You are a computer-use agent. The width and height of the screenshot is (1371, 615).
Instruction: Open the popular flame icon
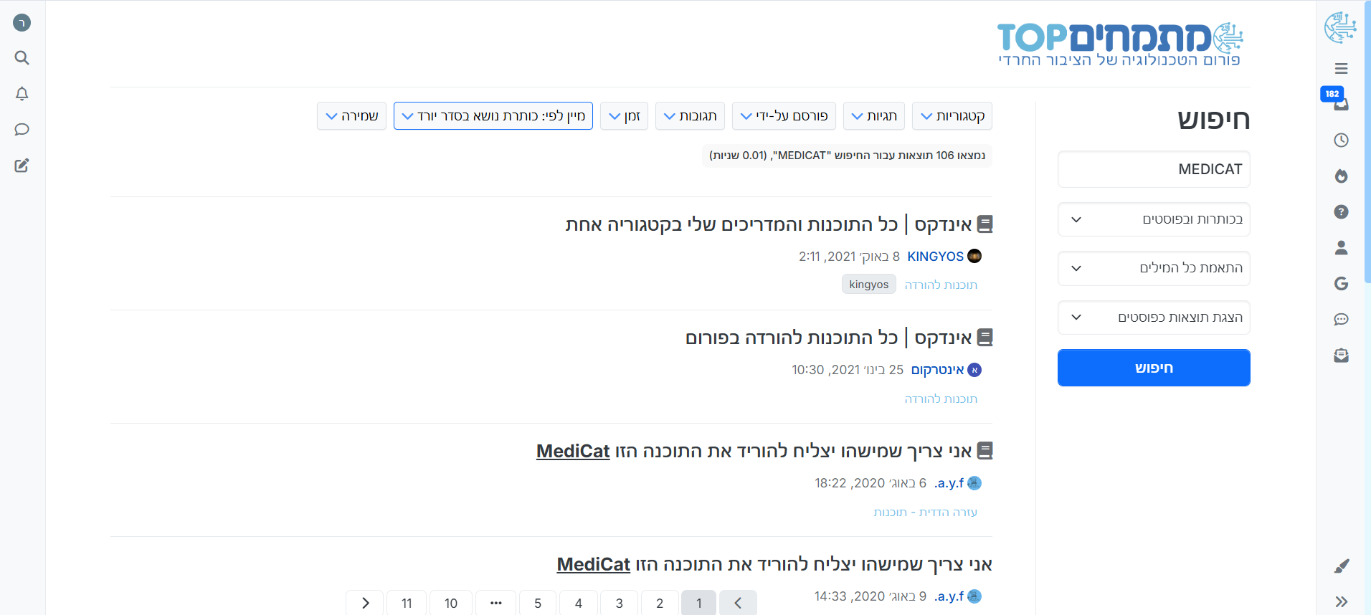pyautogui.click(x=1341, y=176)
